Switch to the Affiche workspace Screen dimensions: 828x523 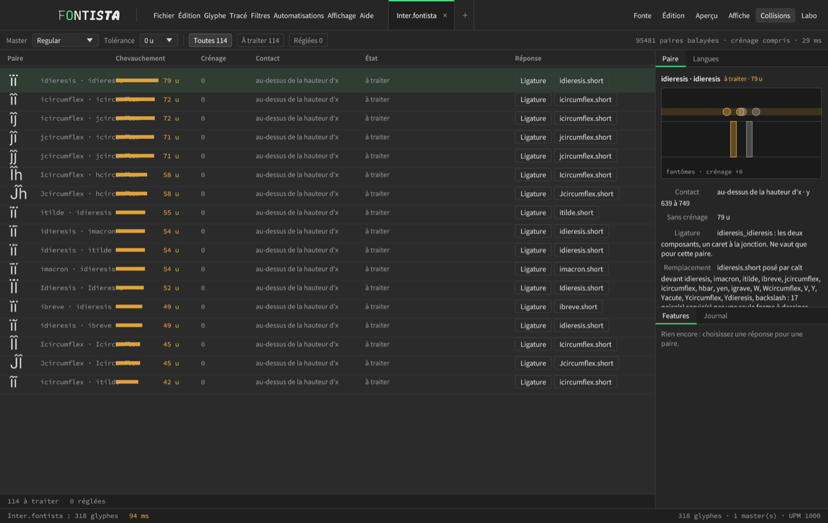point(739,15)
